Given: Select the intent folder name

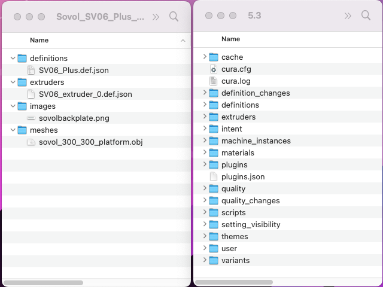Looking at the screenshot, I should point(232,129).
